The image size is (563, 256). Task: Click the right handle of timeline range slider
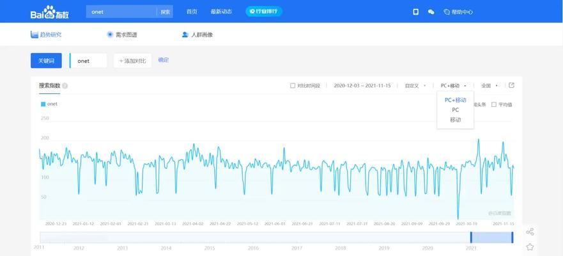(x=513, y=237)
